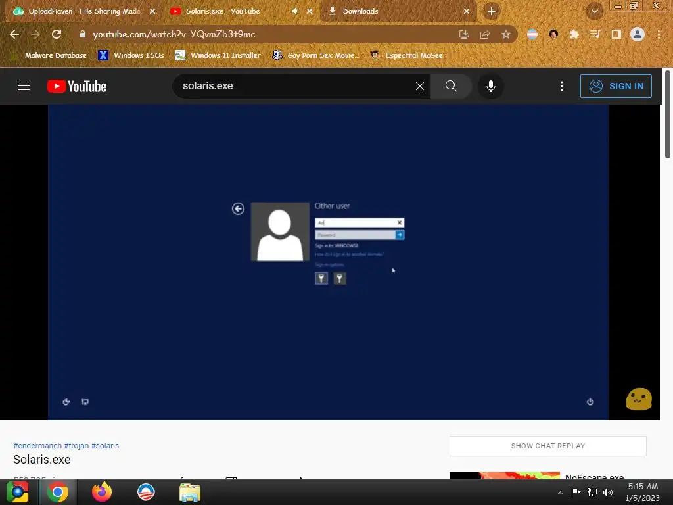The width and height of the screenshot is (673, 505).
Task: Open Chrome from the taskbar
Action: (58, 492)
